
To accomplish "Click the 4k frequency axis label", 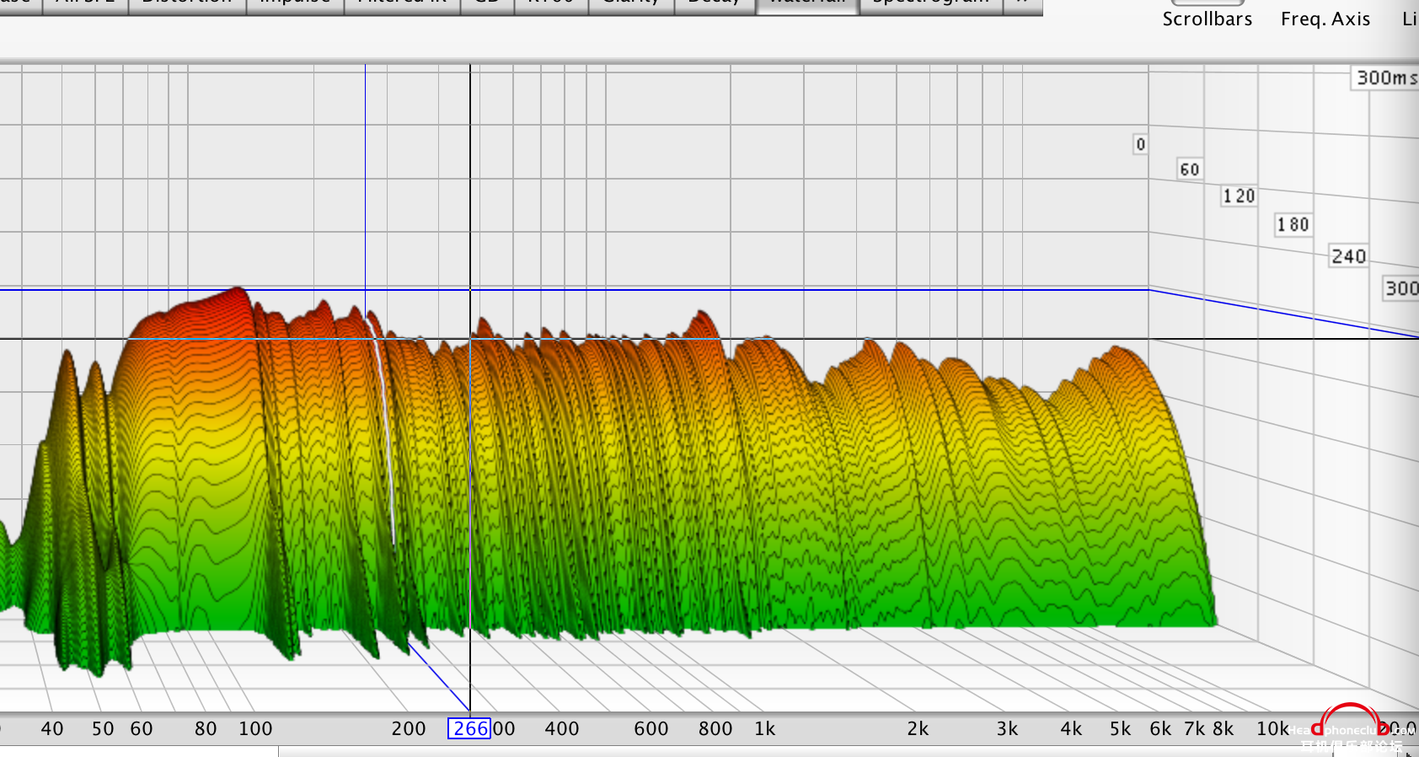I will (x=1071, y=728).
